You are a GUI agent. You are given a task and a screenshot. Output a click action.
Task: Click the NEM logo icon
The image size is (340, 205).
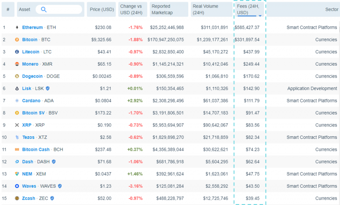click(17, 173)
